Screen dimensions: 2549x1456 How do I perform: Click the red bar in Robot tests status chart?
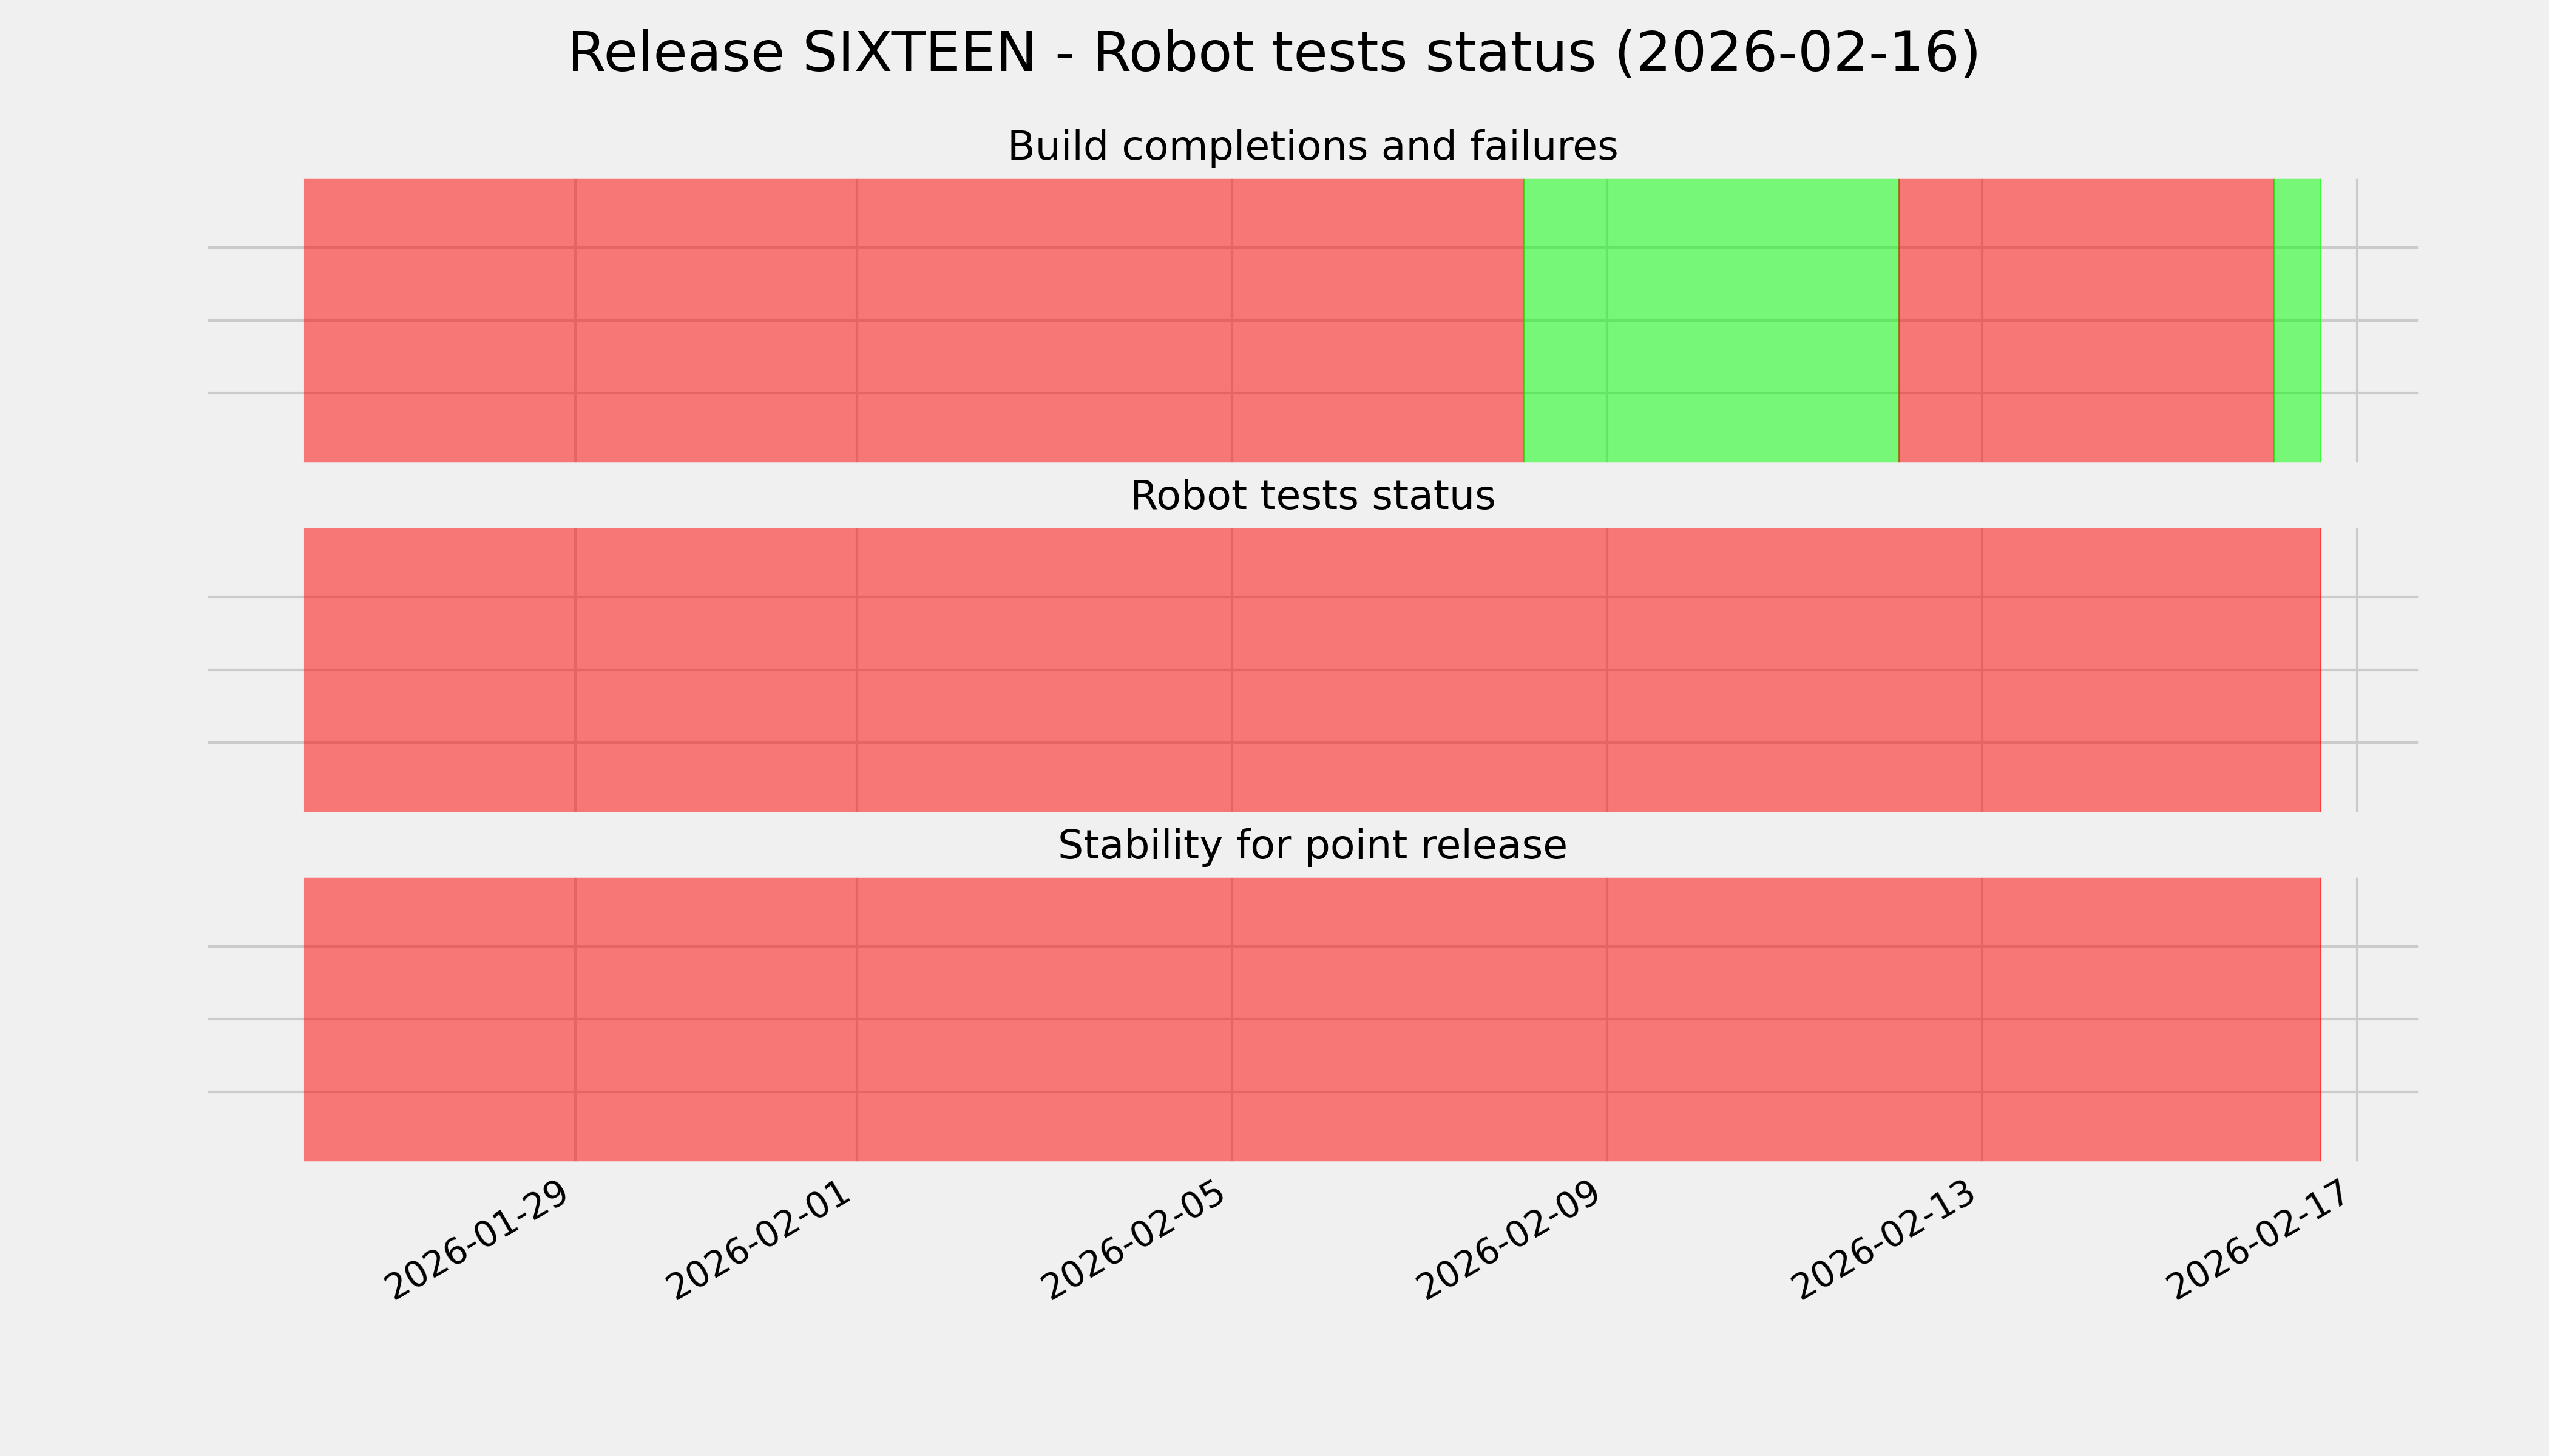coord(1312,670)
